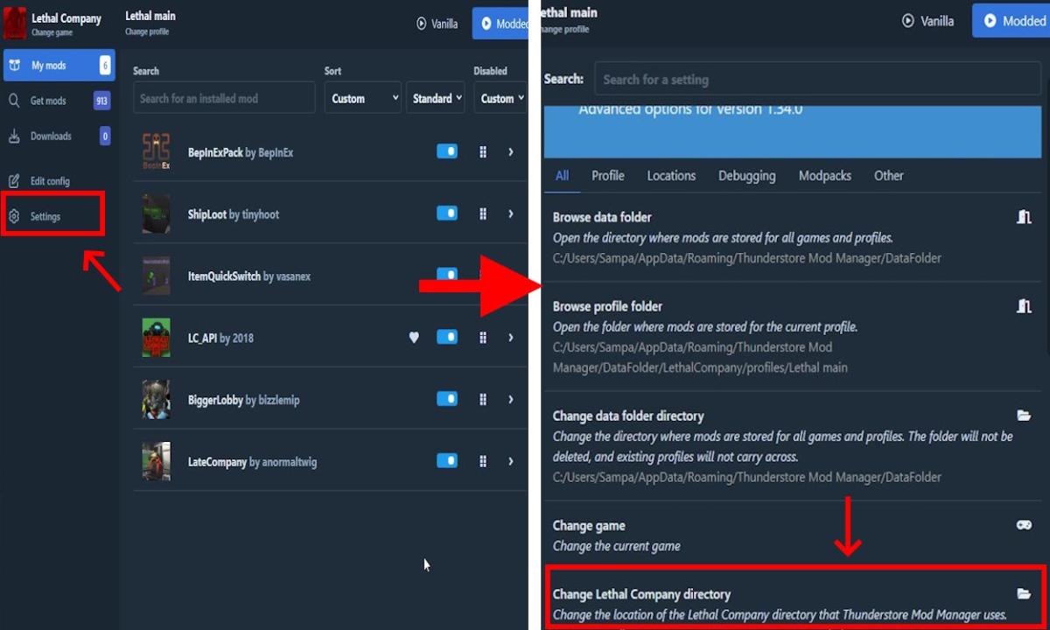Open the Debugging settings tab

(746, 176)
